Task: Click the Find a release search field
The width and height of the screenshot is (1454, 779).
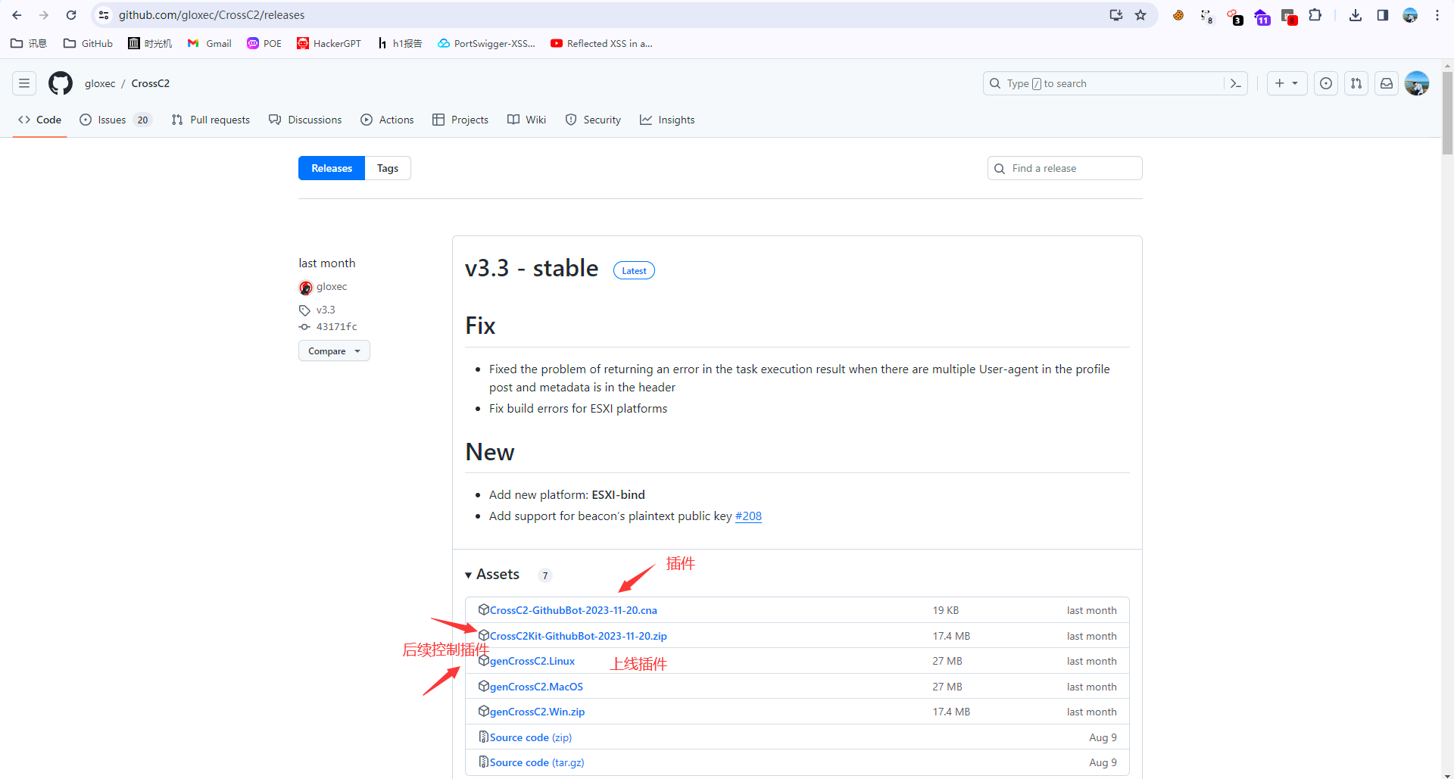Action: pyautogui.click(x=1065, y=168)
